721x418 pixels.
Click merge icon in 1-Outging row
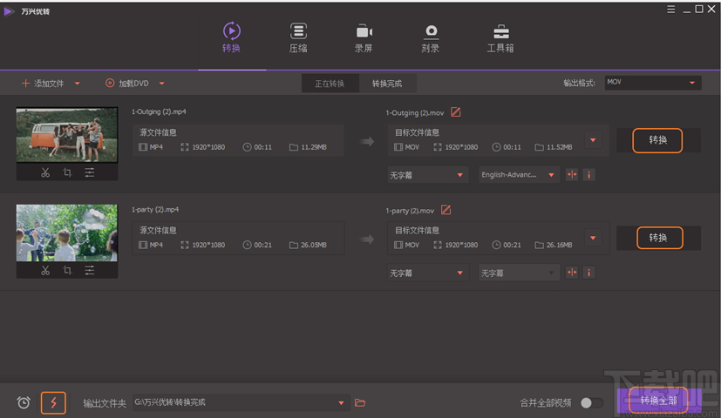[572, 174]
